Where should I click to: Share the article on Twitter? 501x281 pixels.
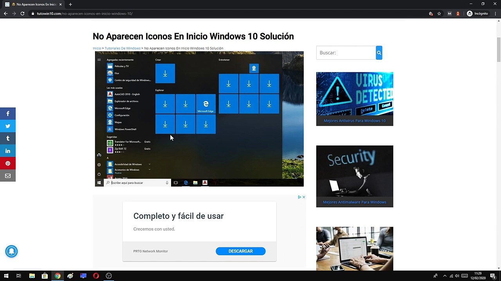pyautogui.click(x=8, y=126)
